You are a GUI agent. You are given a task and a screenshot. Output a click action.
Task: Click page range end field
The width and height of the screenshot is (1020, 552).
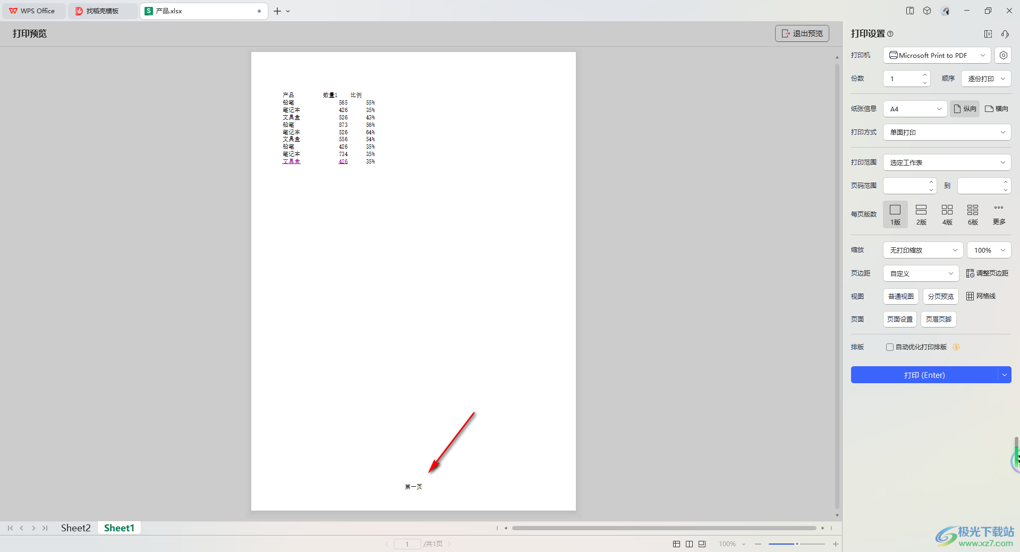pyautogui.click(x=980, y=186)
